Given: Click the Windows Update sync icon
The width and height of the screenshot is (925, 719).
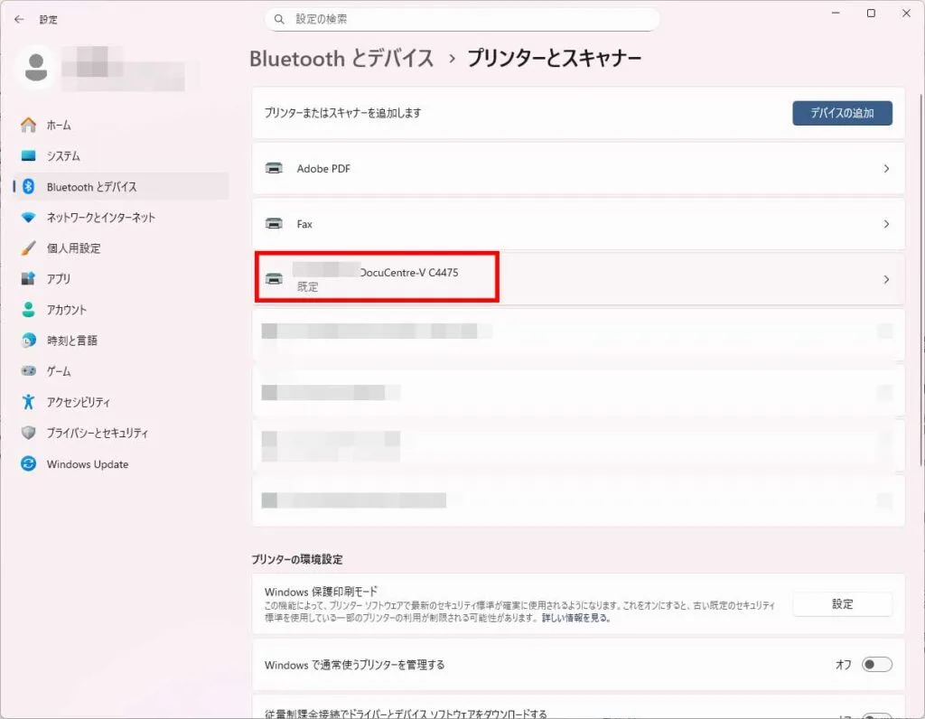Looking at the screenshot, I should pos(29,464).
